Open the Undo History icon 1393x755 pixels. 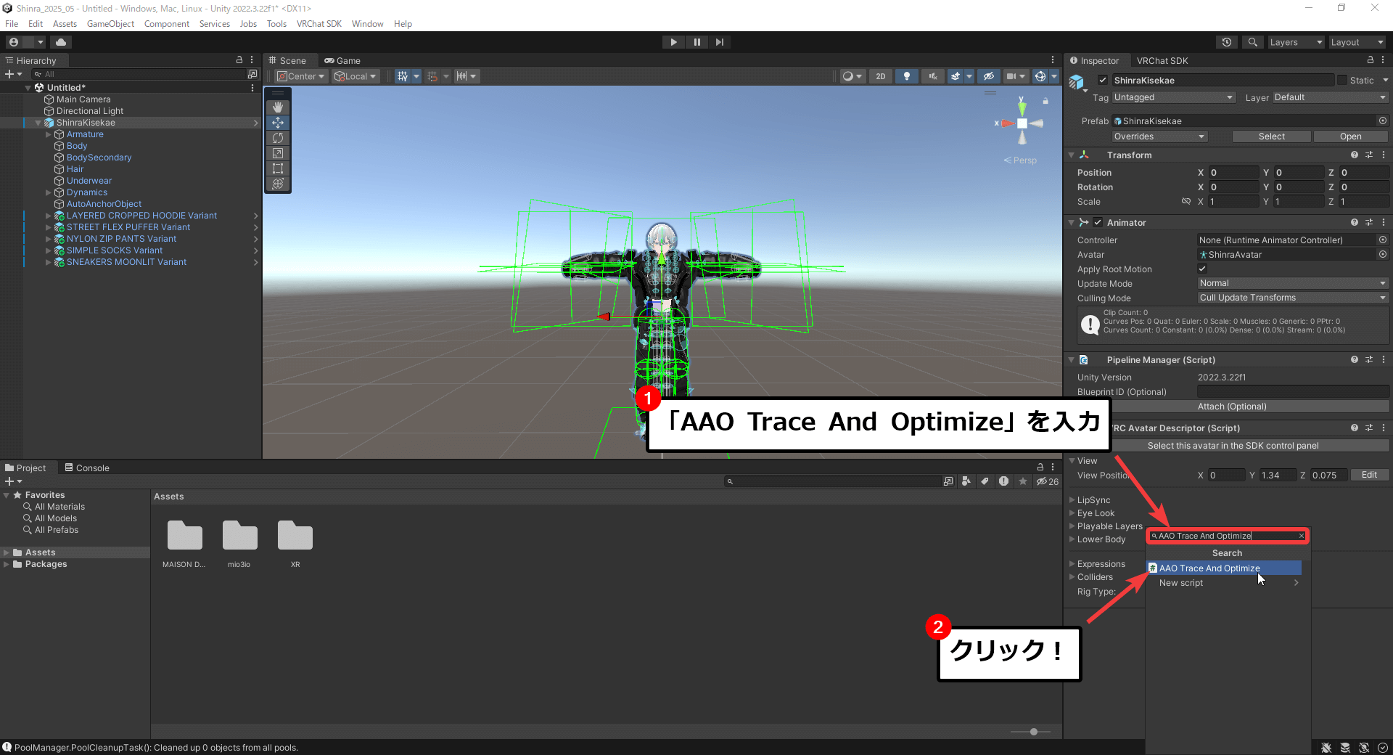1227,42
